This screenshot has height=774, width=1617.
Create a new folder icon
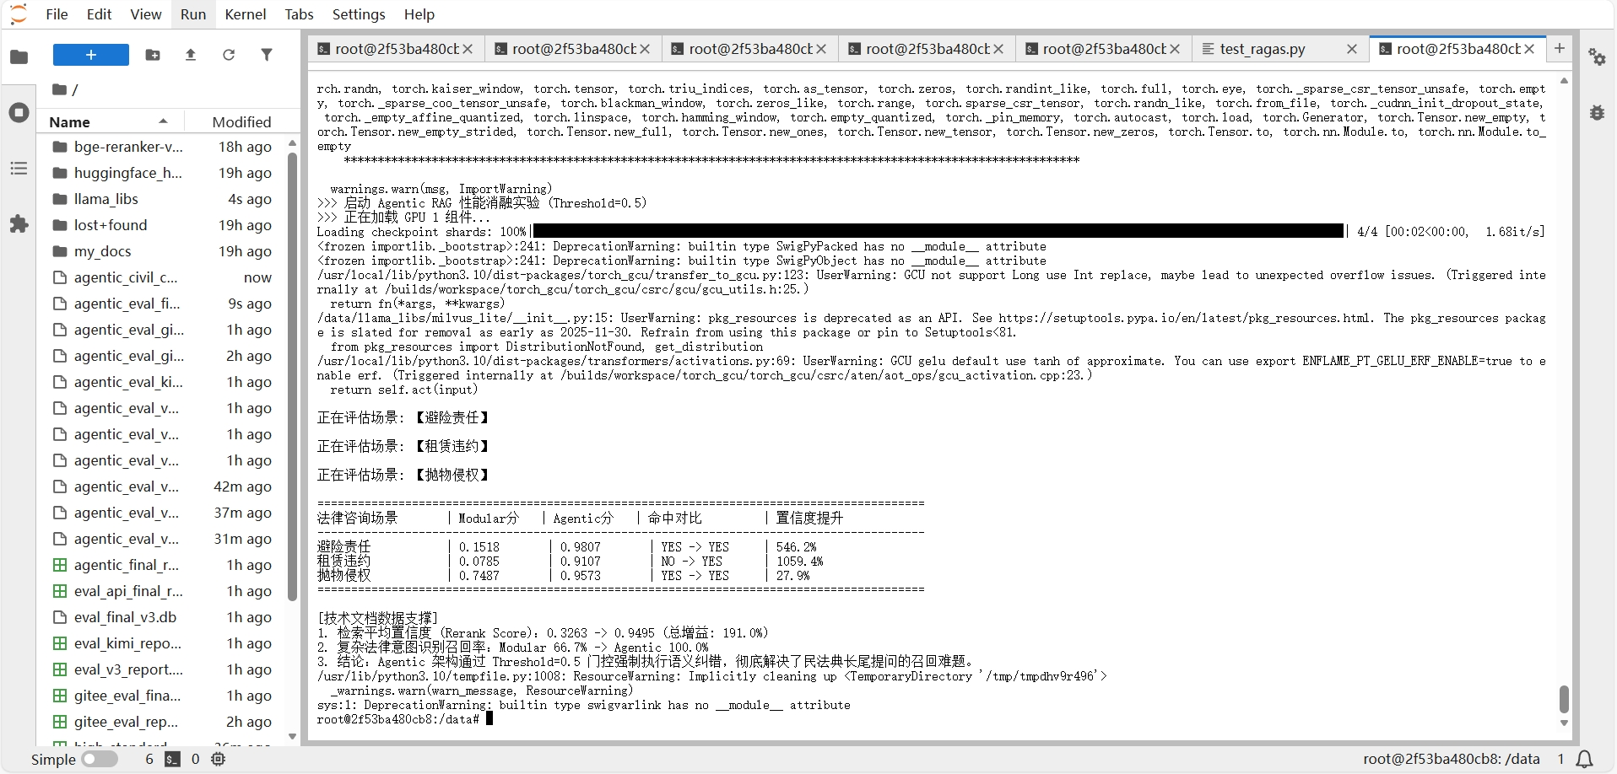pyautogui.click(x=153, y=55)
